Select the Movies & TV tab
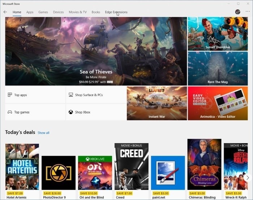The width and height of the screenshot is (253, 200). (78, 12)
